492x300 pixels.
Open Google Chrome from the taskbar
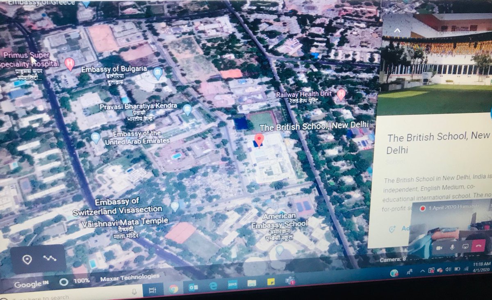click(x=173, y=289)
